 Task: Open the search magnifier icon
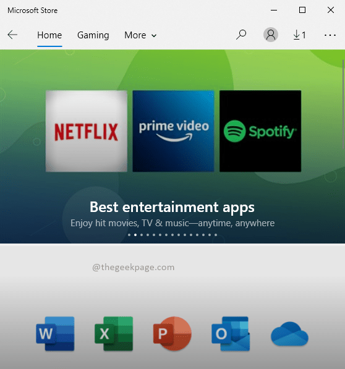click(241, 35)
